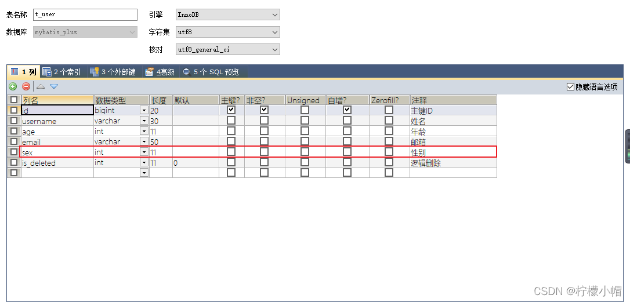Image resolution: width=630 pixels, height=302 pixels.
Task: Select the is_deleted column name cell
Action: click(57, 162)
